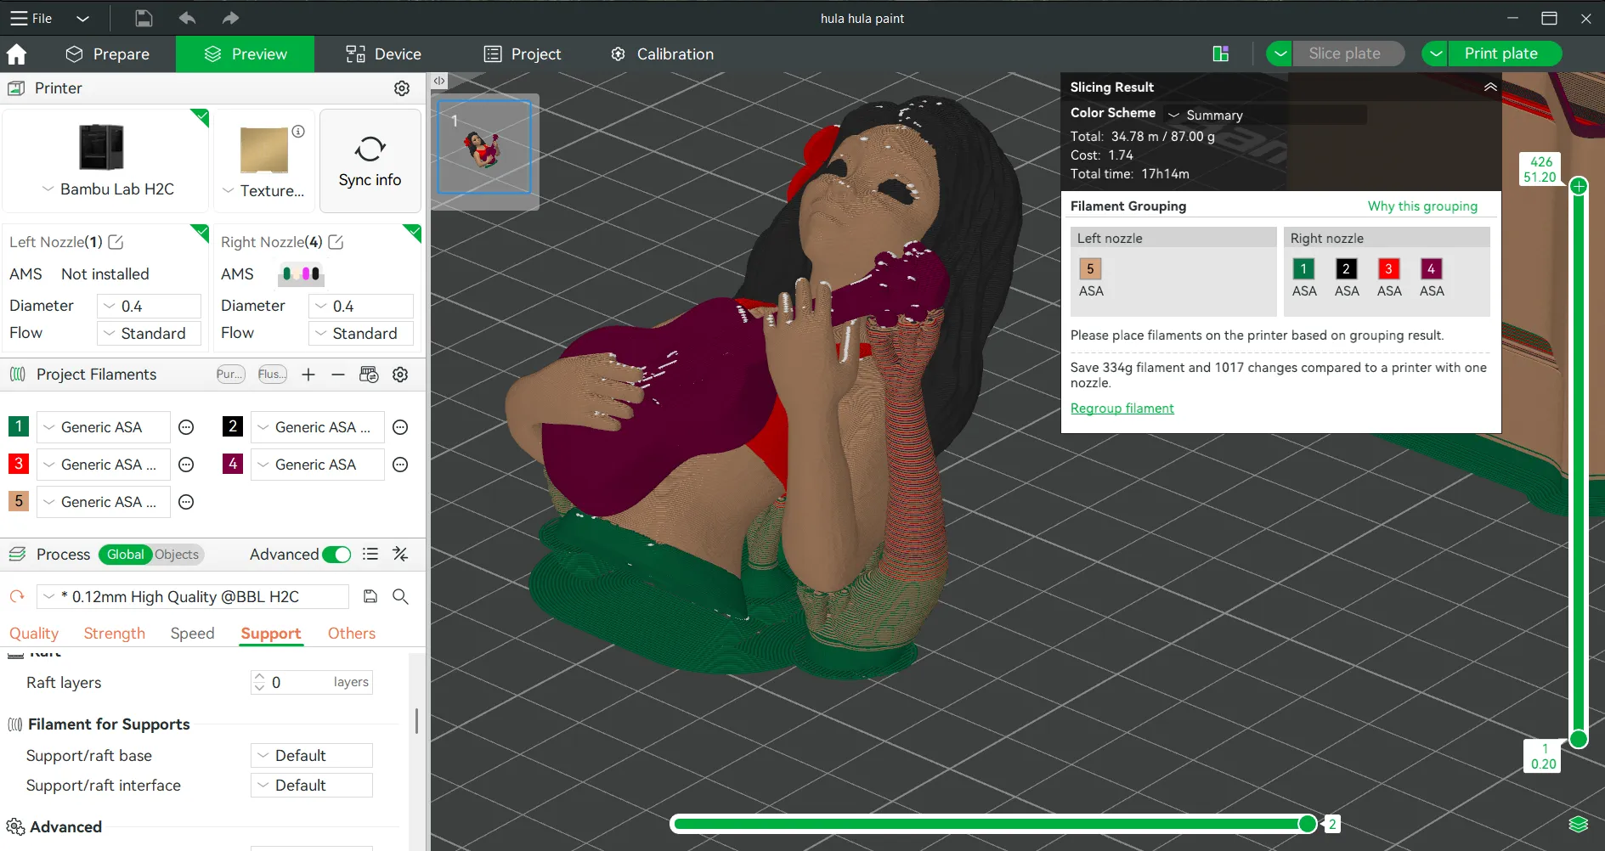The image size is (1605, 851).
Task: Open the process settings list icon
Action: point(370,555)
